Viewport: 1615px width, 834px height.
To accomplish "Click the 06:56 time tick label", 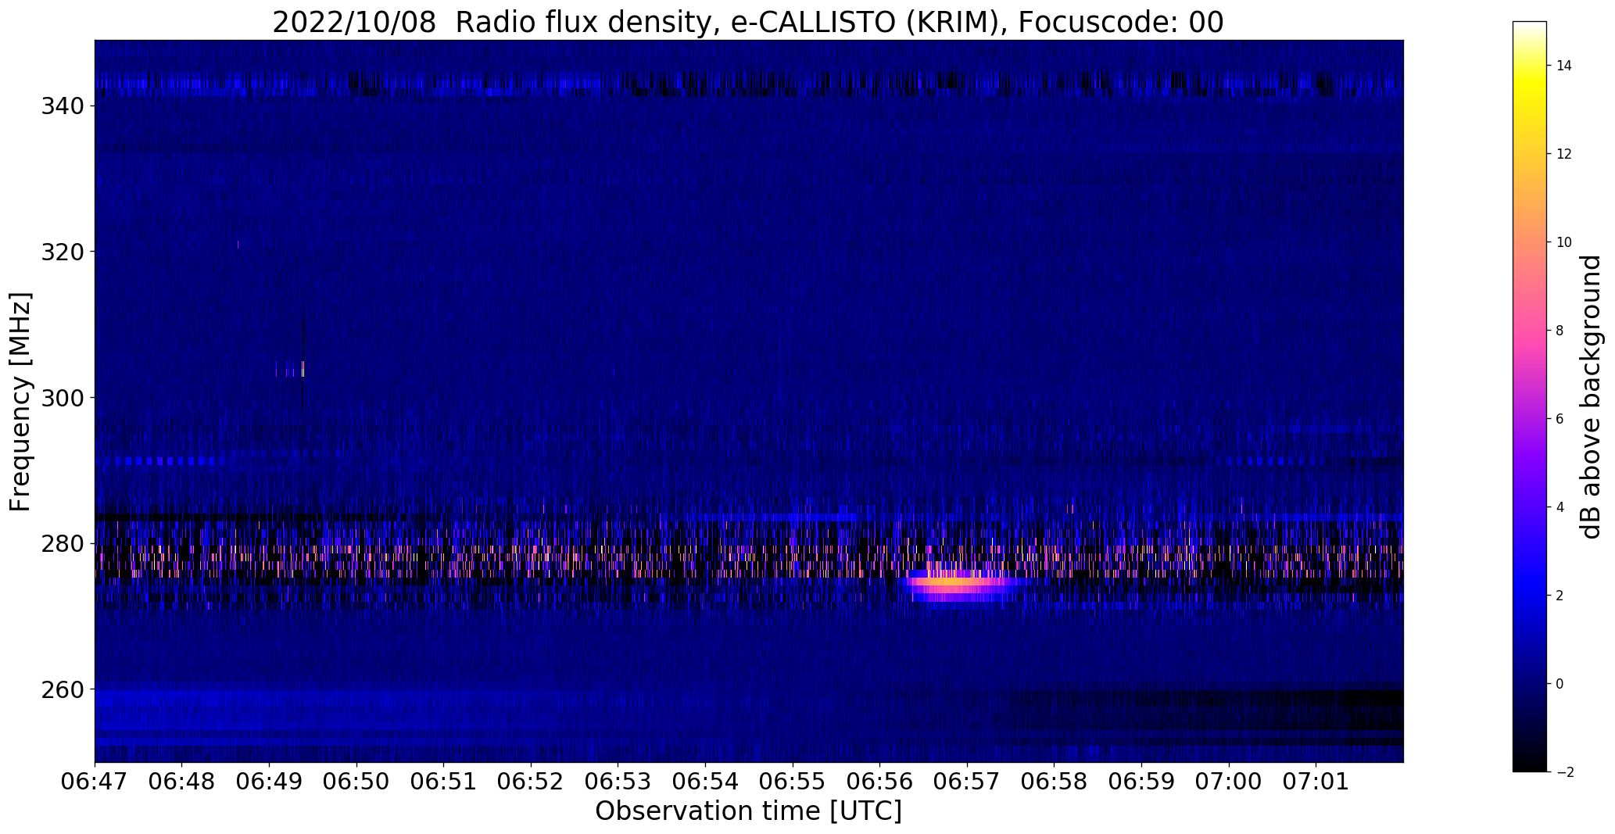I will [880, 782].
